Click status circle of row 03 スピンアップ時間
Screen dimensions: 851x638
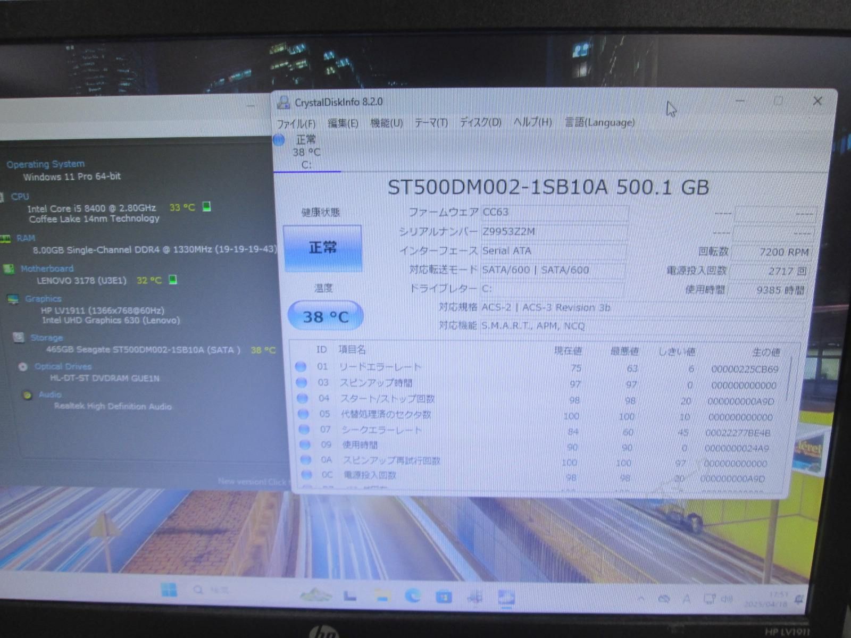pyautogui.click(x=302, y=382)
